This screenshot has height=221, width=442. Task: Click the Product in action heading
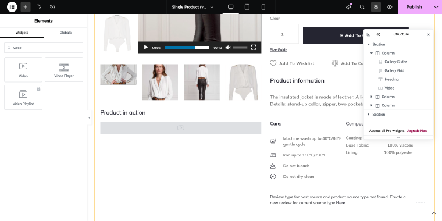pyautogui.click(x=123, y=112)
